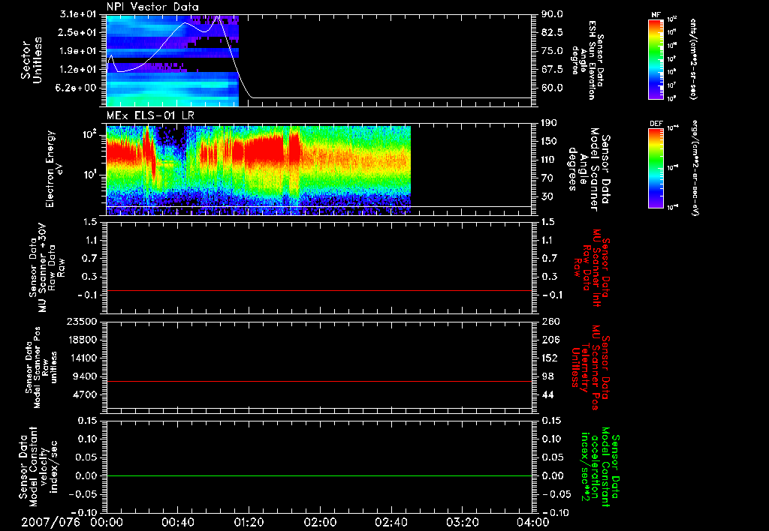This screenshot has width=769, height=531.
Task: Click the 03:20 time tick label
Action: [462, 522]
